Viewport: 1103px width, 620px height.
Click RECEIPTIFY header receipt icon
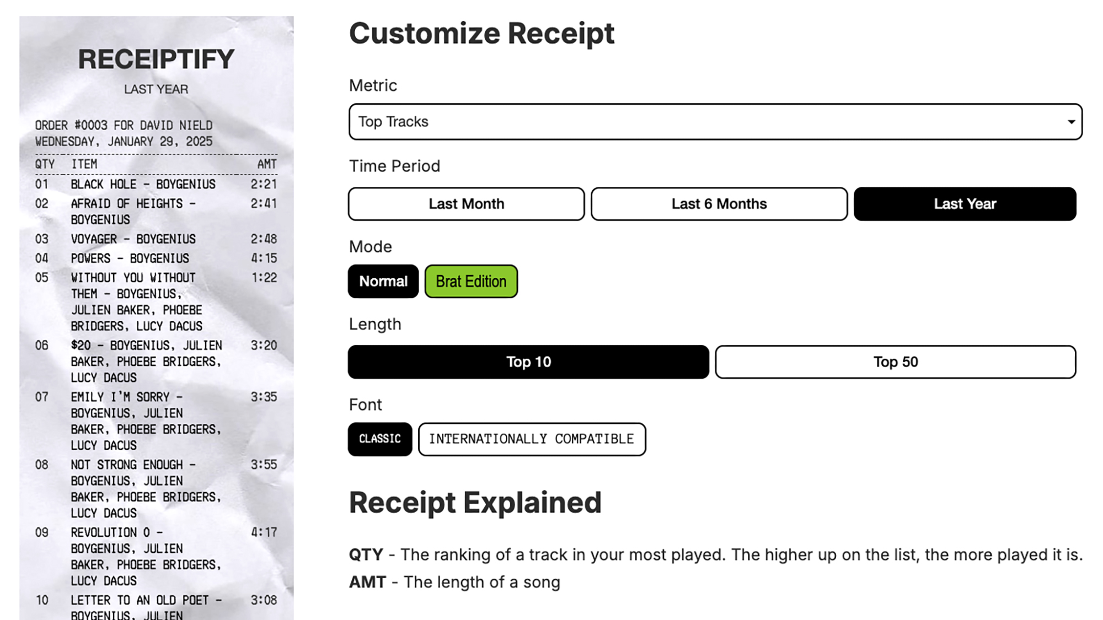(x=157, y=58)
